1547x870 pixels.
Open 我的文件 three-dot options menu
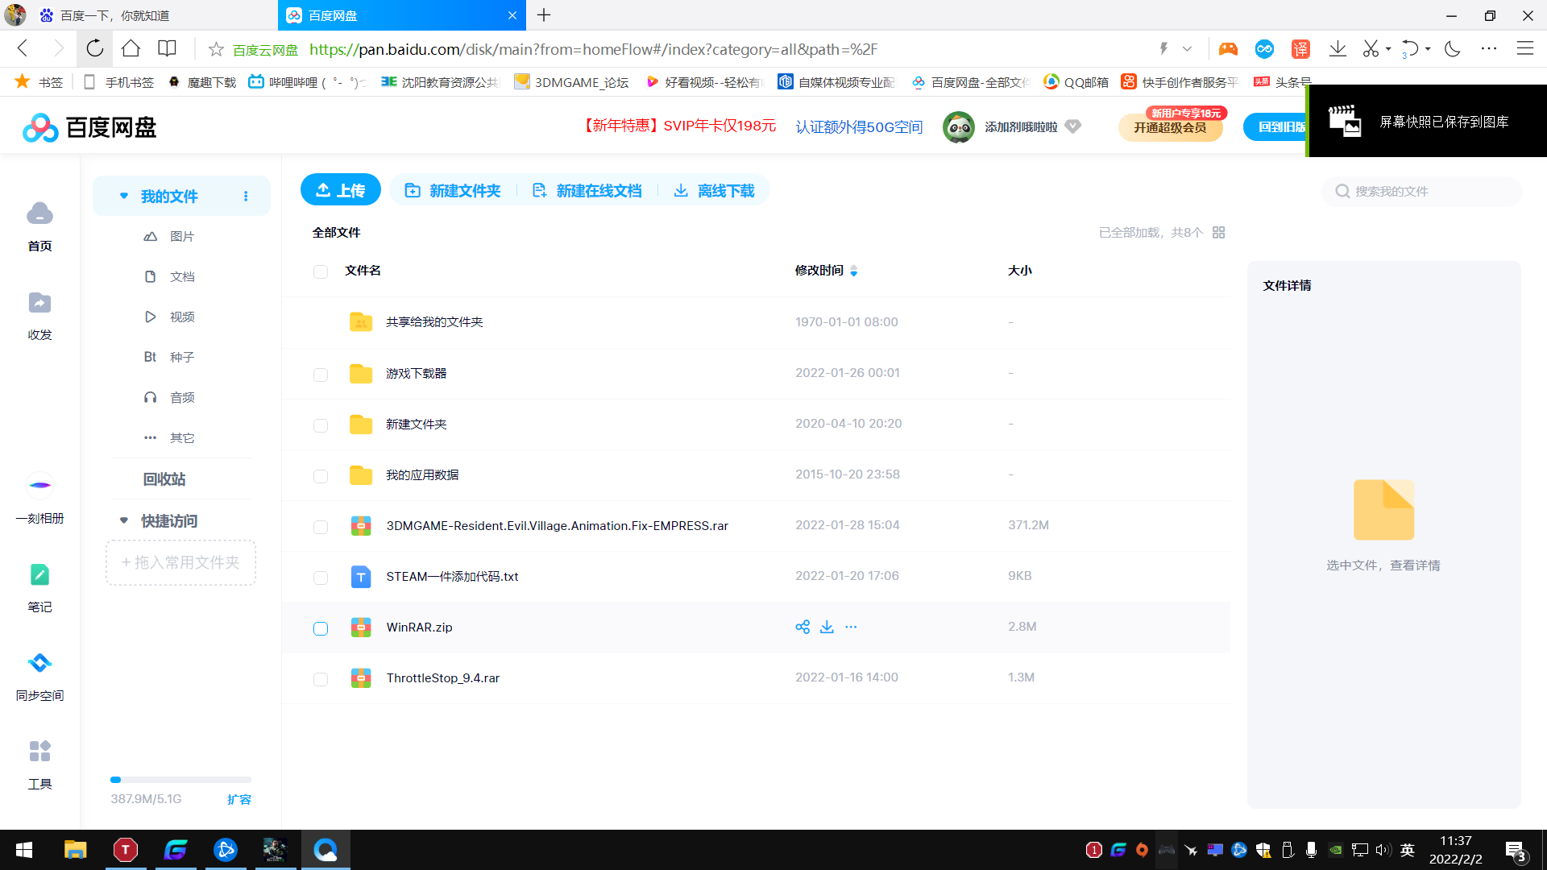coord(246,197)
